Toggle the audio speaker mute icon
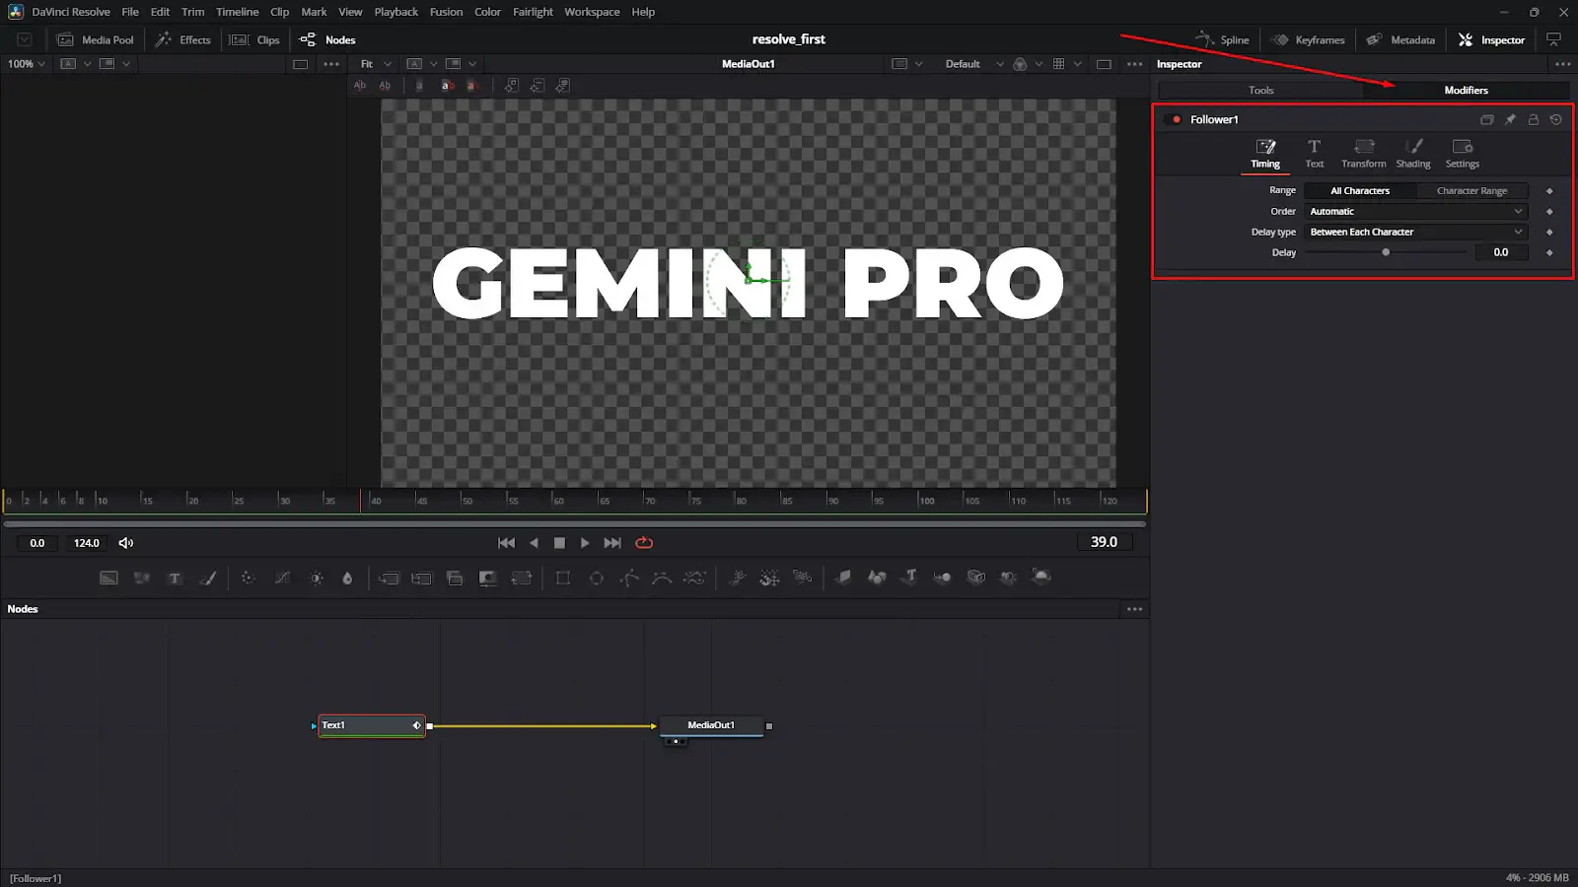 (x=126, y=543)
